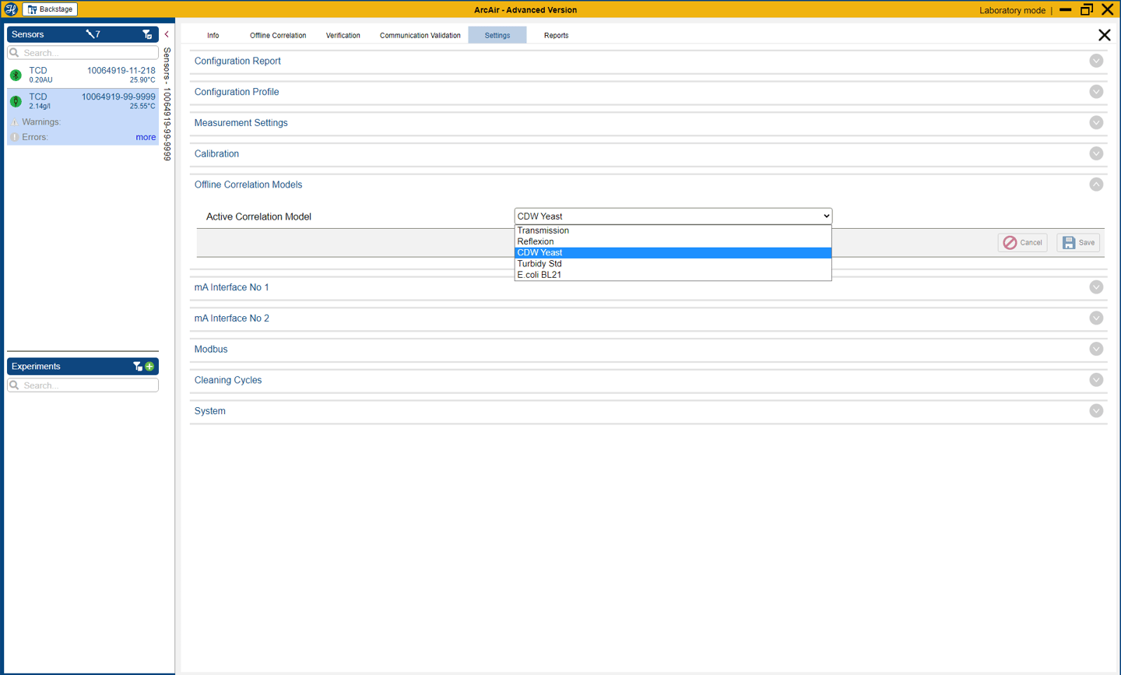
Task: Switch to the Reports tab
Action: pos(556,35)
